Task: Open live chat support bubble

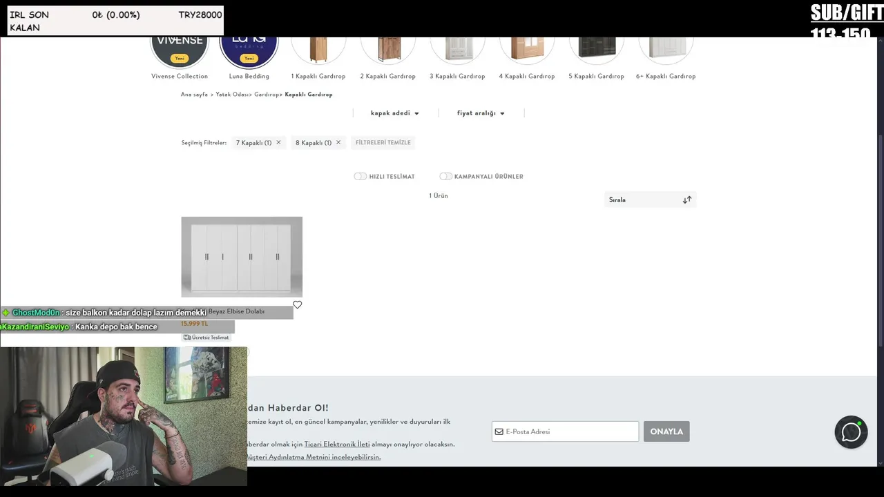Action: [851, 432]
